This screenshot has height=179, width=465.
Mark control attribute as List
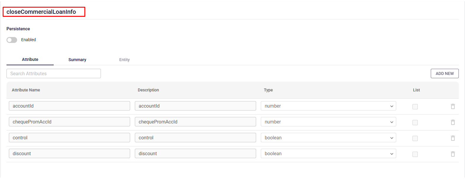tap(415, 138)
